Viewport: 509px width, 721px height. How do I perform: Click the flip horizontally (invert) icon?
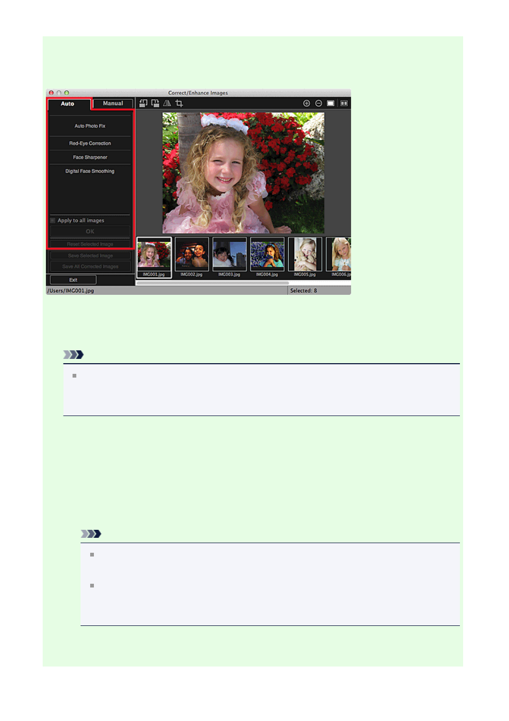coord(167,103)
